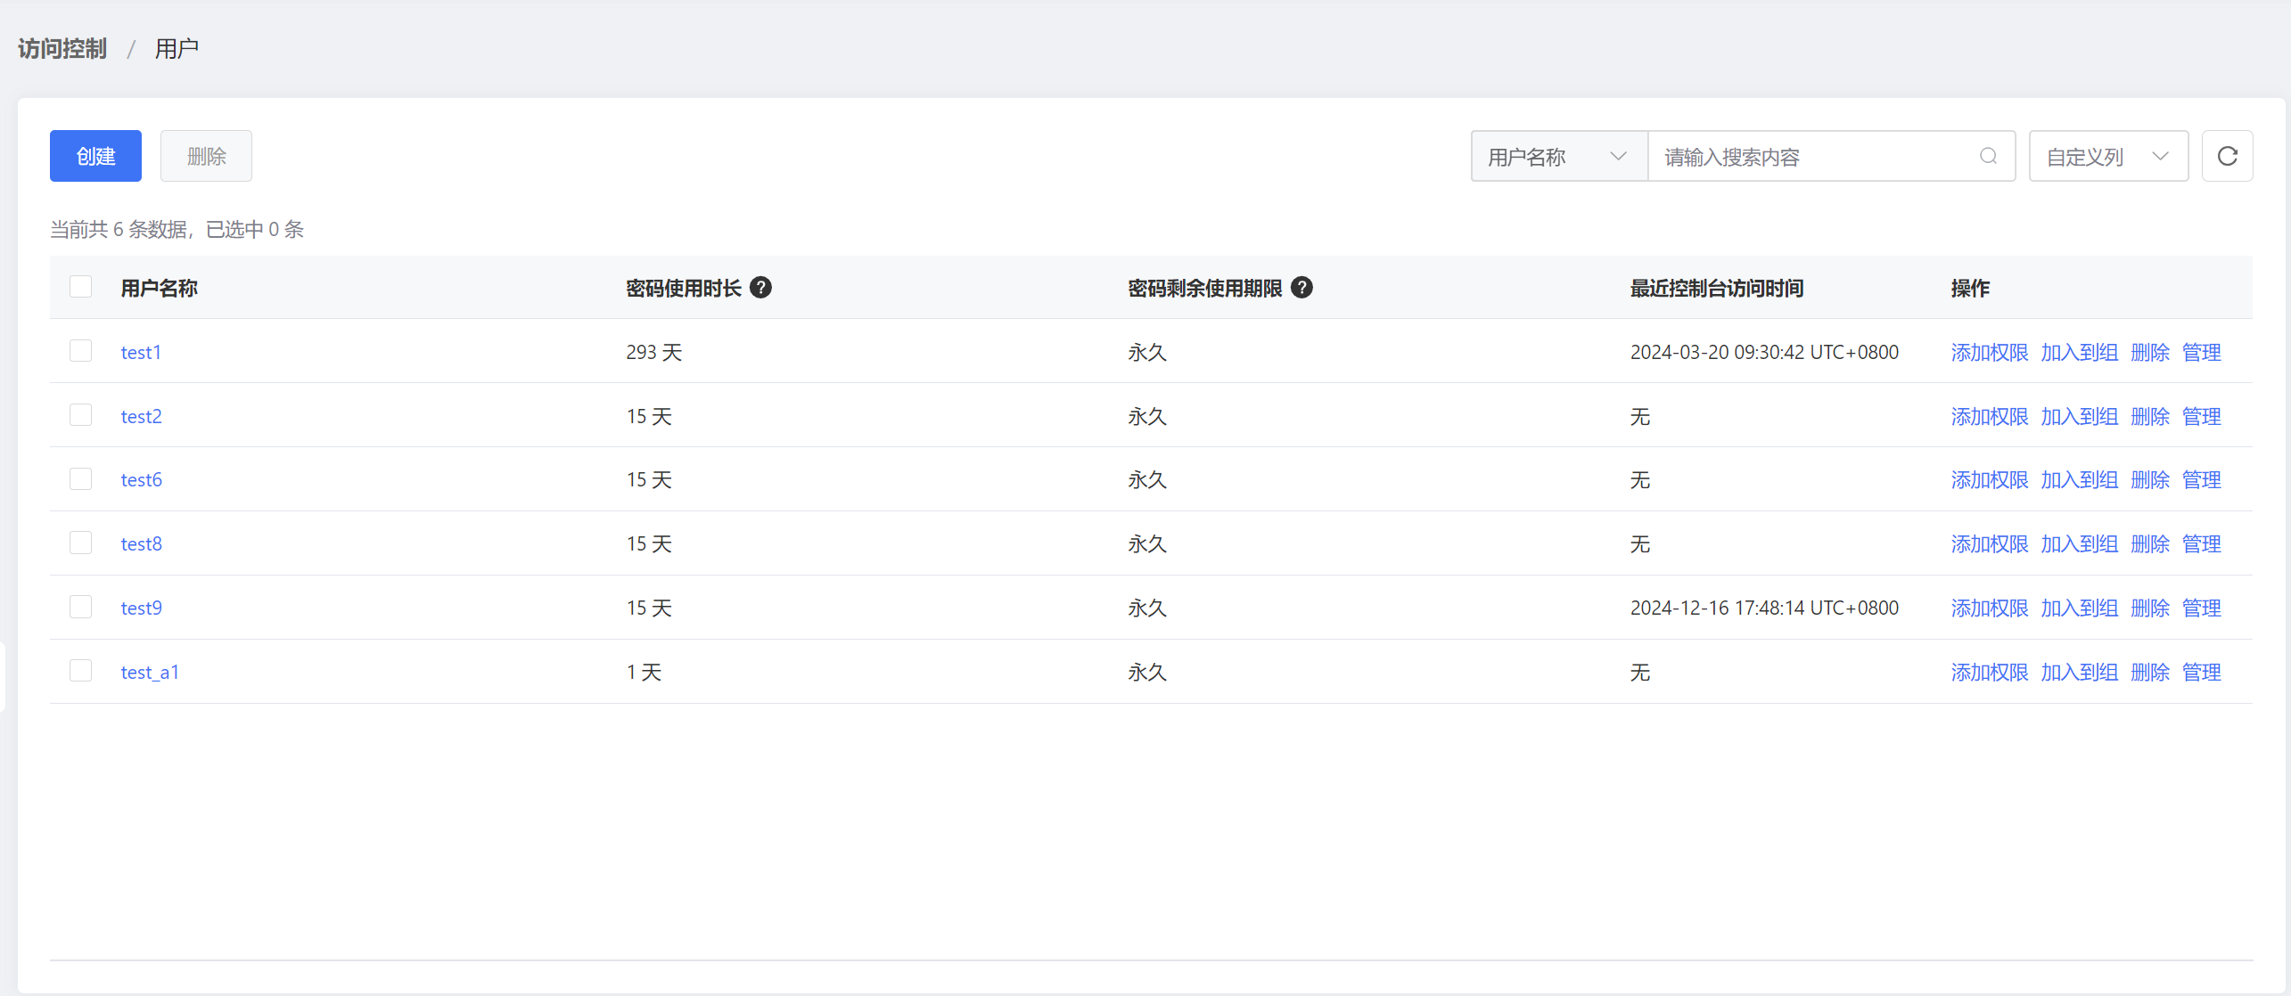Expand the 自定义列 dropdown
The width and height of the screenshot is (2291, 996).
(x=2108, y=156)
